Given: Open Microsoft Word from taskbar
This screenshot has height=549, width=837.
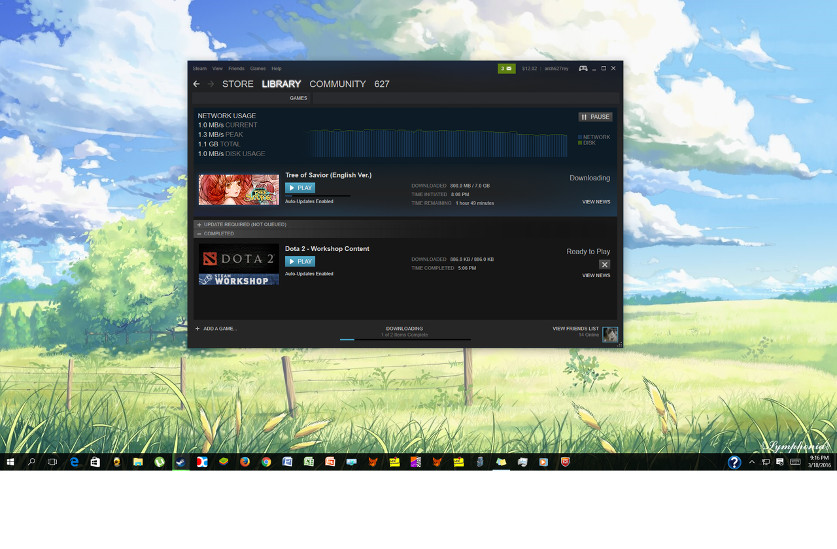Looking at the screenshot, I should point(287,461).
